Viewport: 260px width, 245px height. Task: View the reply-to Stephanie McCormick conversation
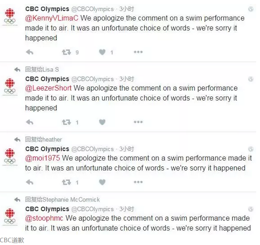tap(62, 200)
